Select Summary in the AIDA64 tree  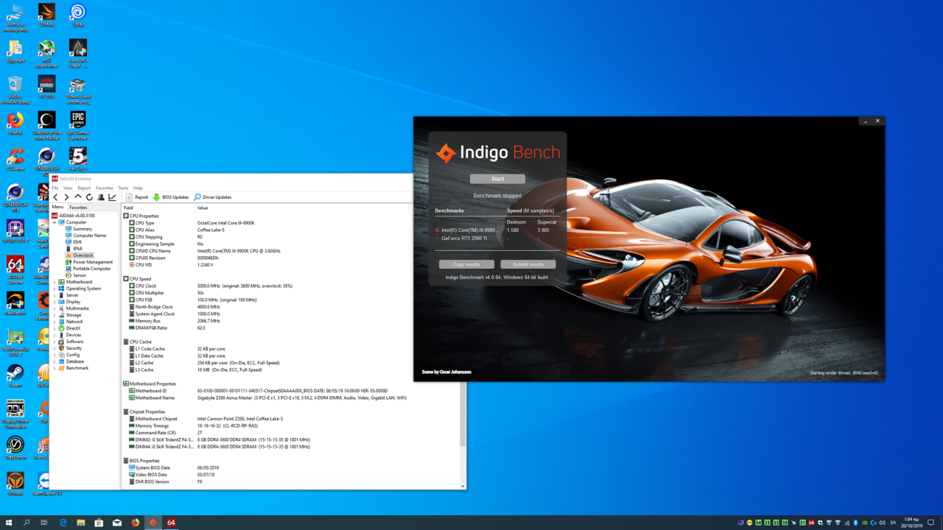(83, 229)
